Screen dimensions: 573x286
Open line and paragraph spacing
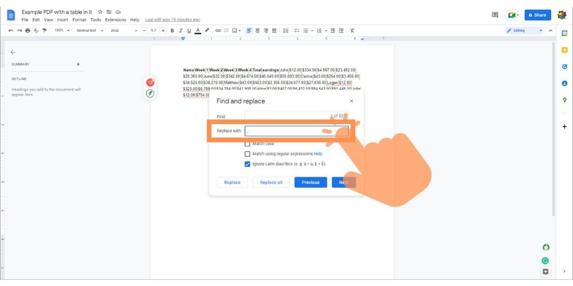tap(286, 31)
